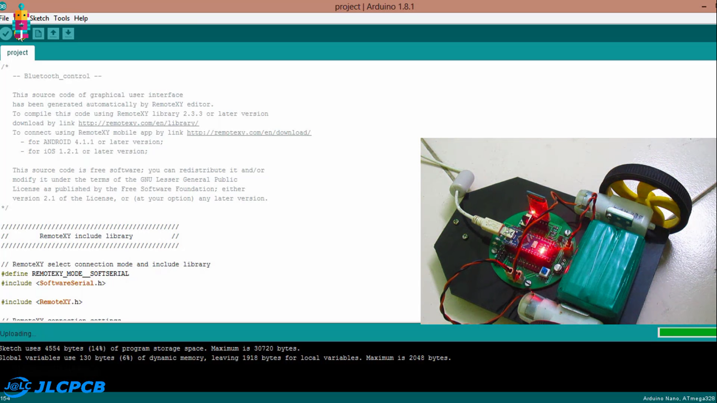
Task: Open the Help menu
Action: pyautogui.click(x=81, y=18)
